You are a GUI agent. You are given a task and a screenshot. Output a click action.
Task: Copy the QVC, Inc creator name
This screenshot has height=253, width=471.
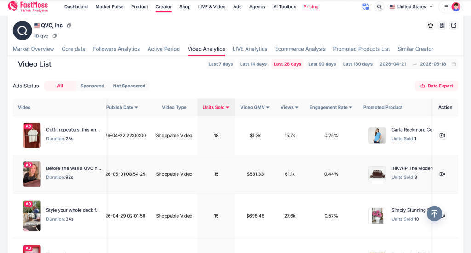(69, 26)
